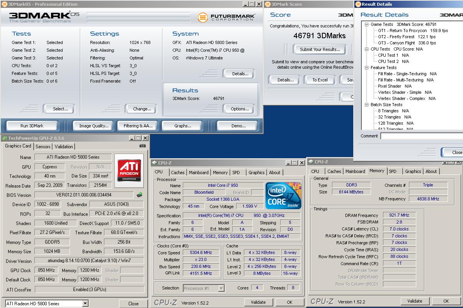Open the Caches tab in left CPU-Z

177,172
